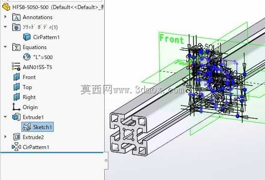Image resolution: width=265 pixels, height=180 pixels.
Task: Click the Origin axes icon
Action: pos(16,107)
